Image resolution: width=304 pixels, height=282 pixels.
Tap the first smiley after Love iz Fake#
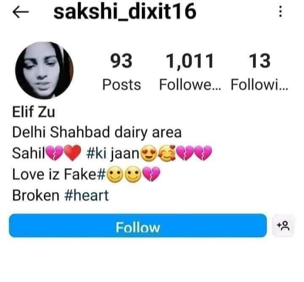115,174
